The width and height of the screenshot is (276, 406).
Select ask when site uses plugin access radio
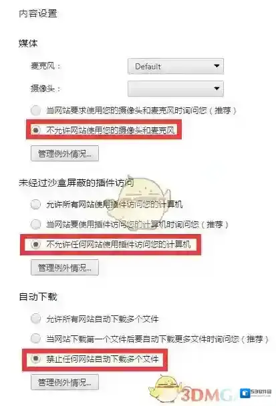click(36, 224)
